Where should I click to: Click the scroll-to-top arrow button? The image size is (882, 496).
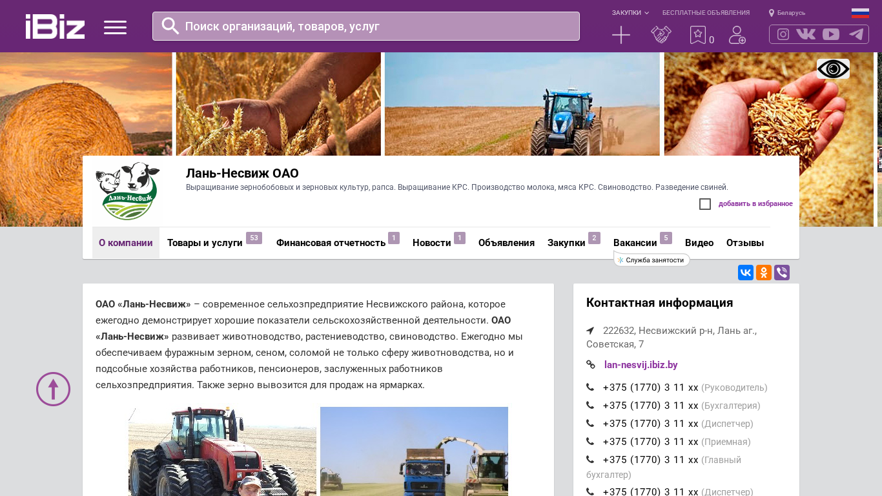coord(53,389)
